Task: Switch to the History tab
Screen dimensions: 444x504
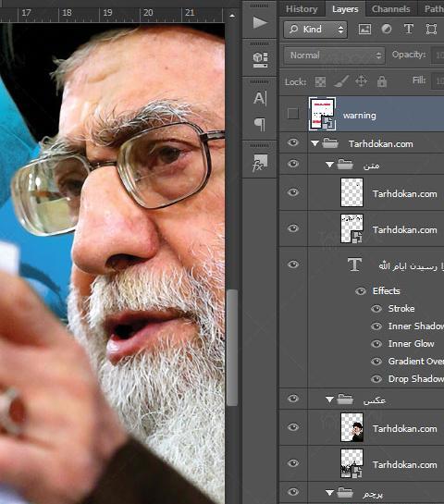Action: (x=302, y=9)
